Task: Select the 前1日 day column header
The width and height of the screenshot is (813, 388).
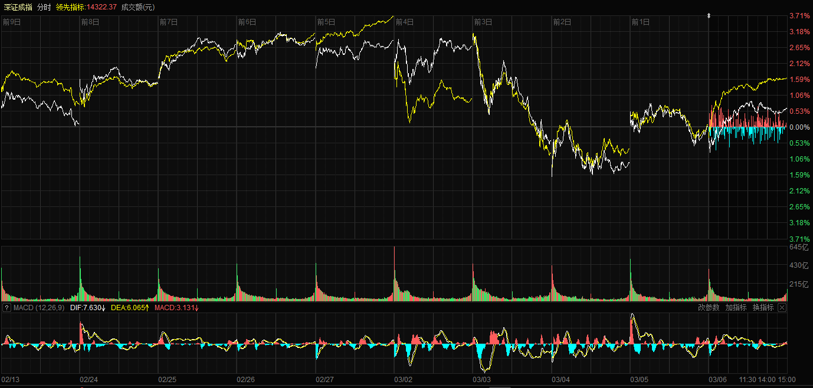Action: [x=640, y=22]
